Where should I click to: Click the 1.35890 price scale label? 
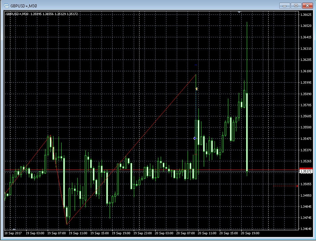pyautogui.click(x=306, y=94)
